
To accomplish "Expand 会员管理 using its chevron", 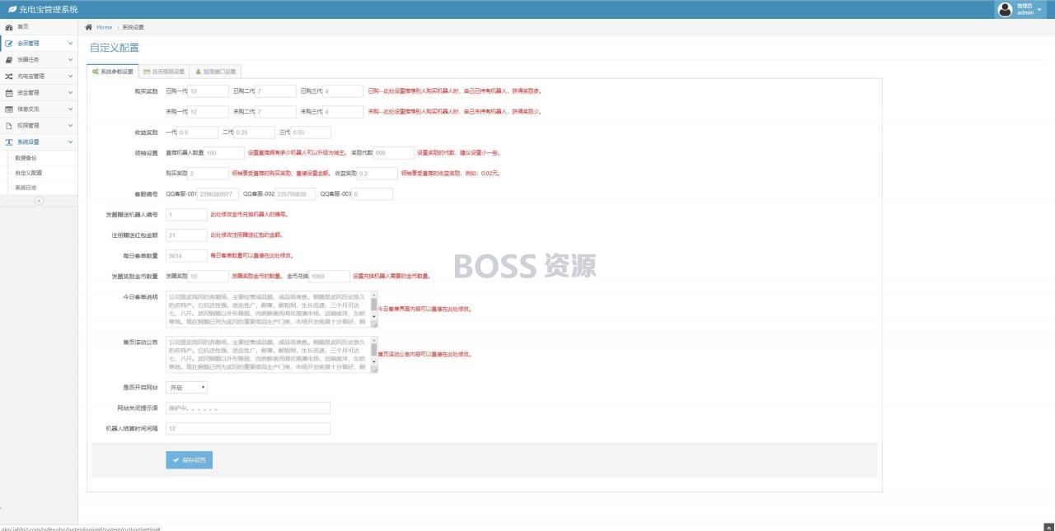I will pyautogui.click(x=71, y=43).
